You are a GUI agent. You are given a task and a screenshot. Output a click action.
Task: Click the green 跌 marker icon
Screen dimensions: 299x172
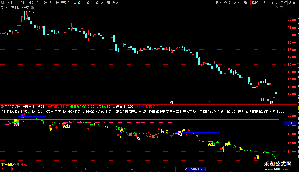click(271, 102)
